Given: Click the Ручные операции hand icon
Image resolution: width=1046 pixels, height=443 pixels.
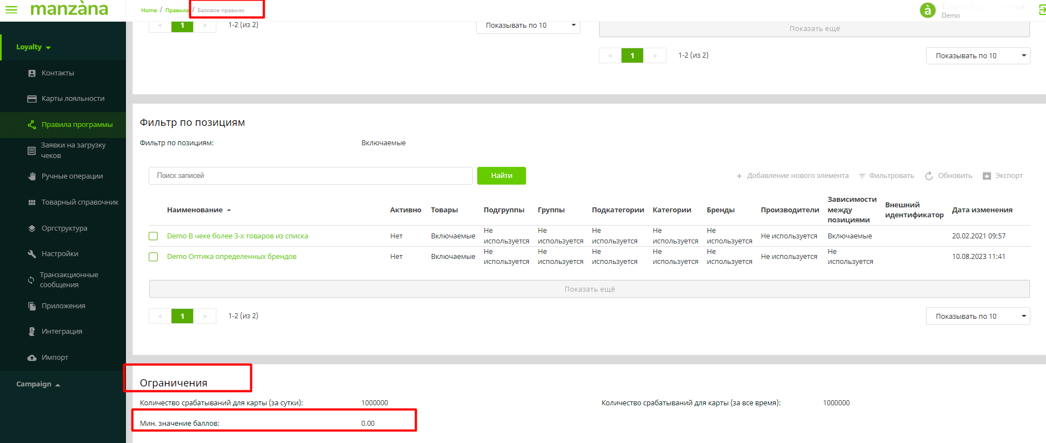Looking at the screenshot, I should 32,176.
